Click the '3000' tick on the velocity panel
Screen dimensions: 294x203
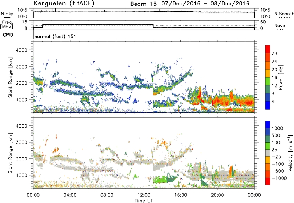point(21,142)
